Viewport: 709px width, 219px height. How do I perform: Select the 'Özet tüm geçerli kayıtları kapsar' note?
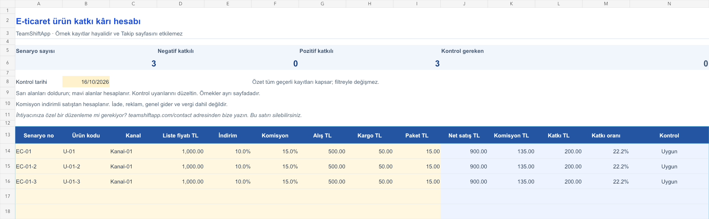click(315, 82)
